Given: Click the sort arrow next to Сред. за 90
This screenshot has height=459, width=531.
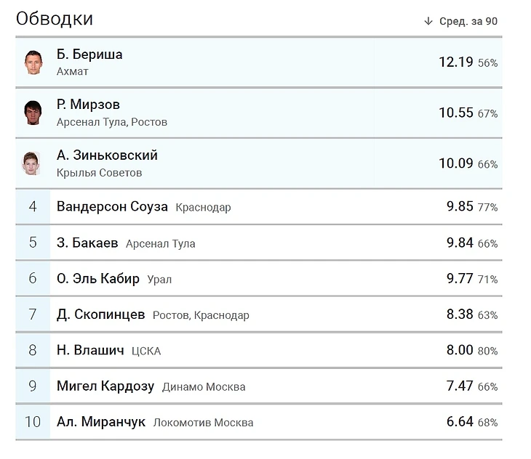Looking at the screenshot, I should pyautogui.click(x=428, y=21).
